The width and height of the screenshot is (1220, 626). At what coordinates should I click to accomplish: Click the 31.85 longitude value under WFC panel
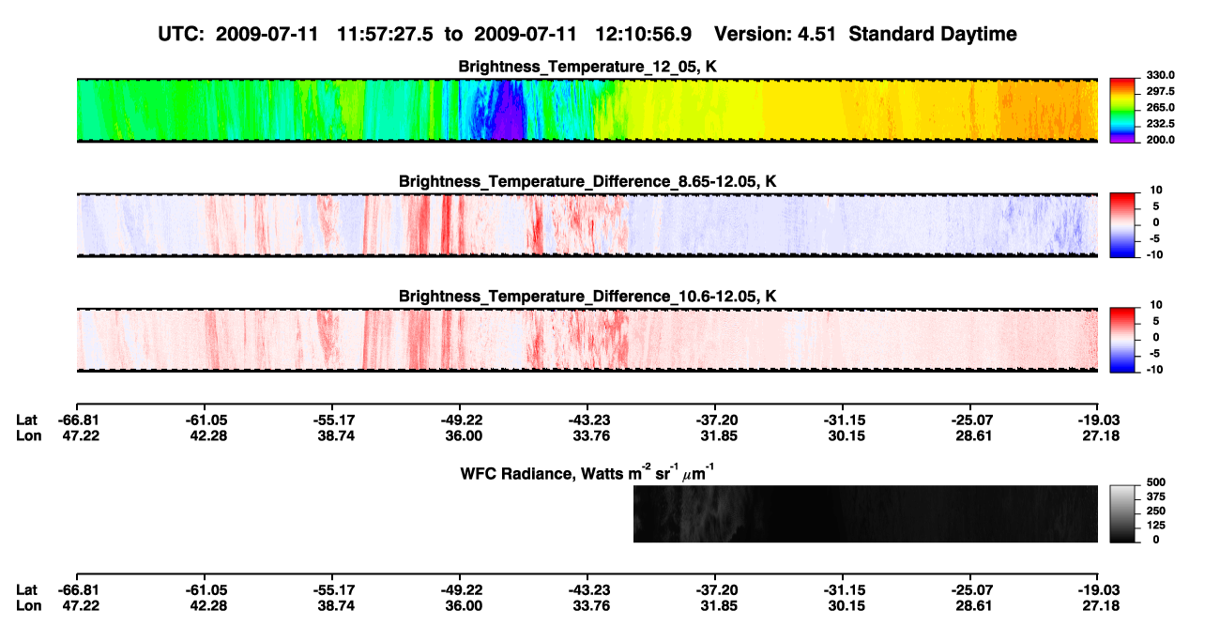[719, 605]
